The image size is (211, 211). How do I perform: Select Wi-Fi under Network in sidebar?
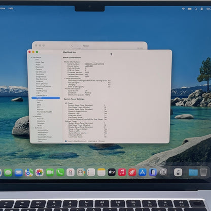(x=40, y=126)
